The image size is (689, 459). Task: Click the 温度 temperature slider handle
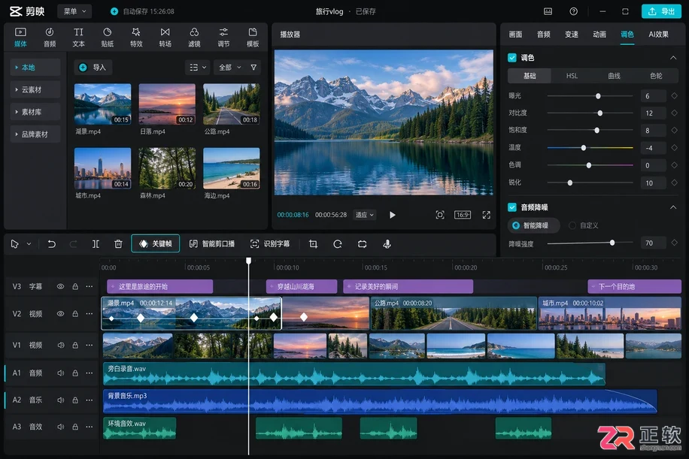pos(584,148)
